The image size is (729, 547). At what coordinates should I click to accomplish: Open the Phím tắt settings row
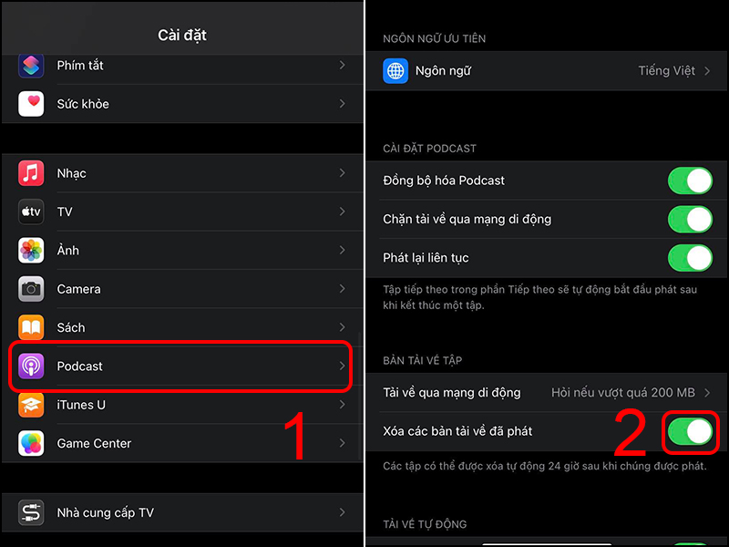pyautogui.click(x=183, y=66)
